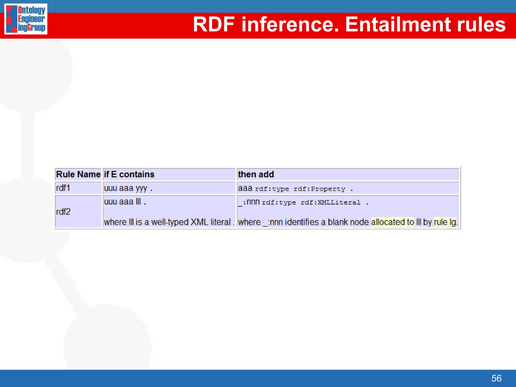
Task: Click the 'uuu aaa yyy .' cell
Action: [x=128, y=188]
